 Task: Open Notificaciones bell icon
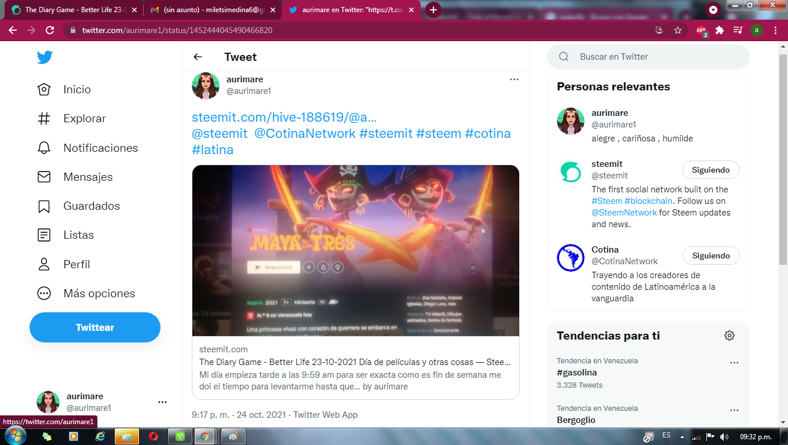pyautogui.click(x=44, y=148)
